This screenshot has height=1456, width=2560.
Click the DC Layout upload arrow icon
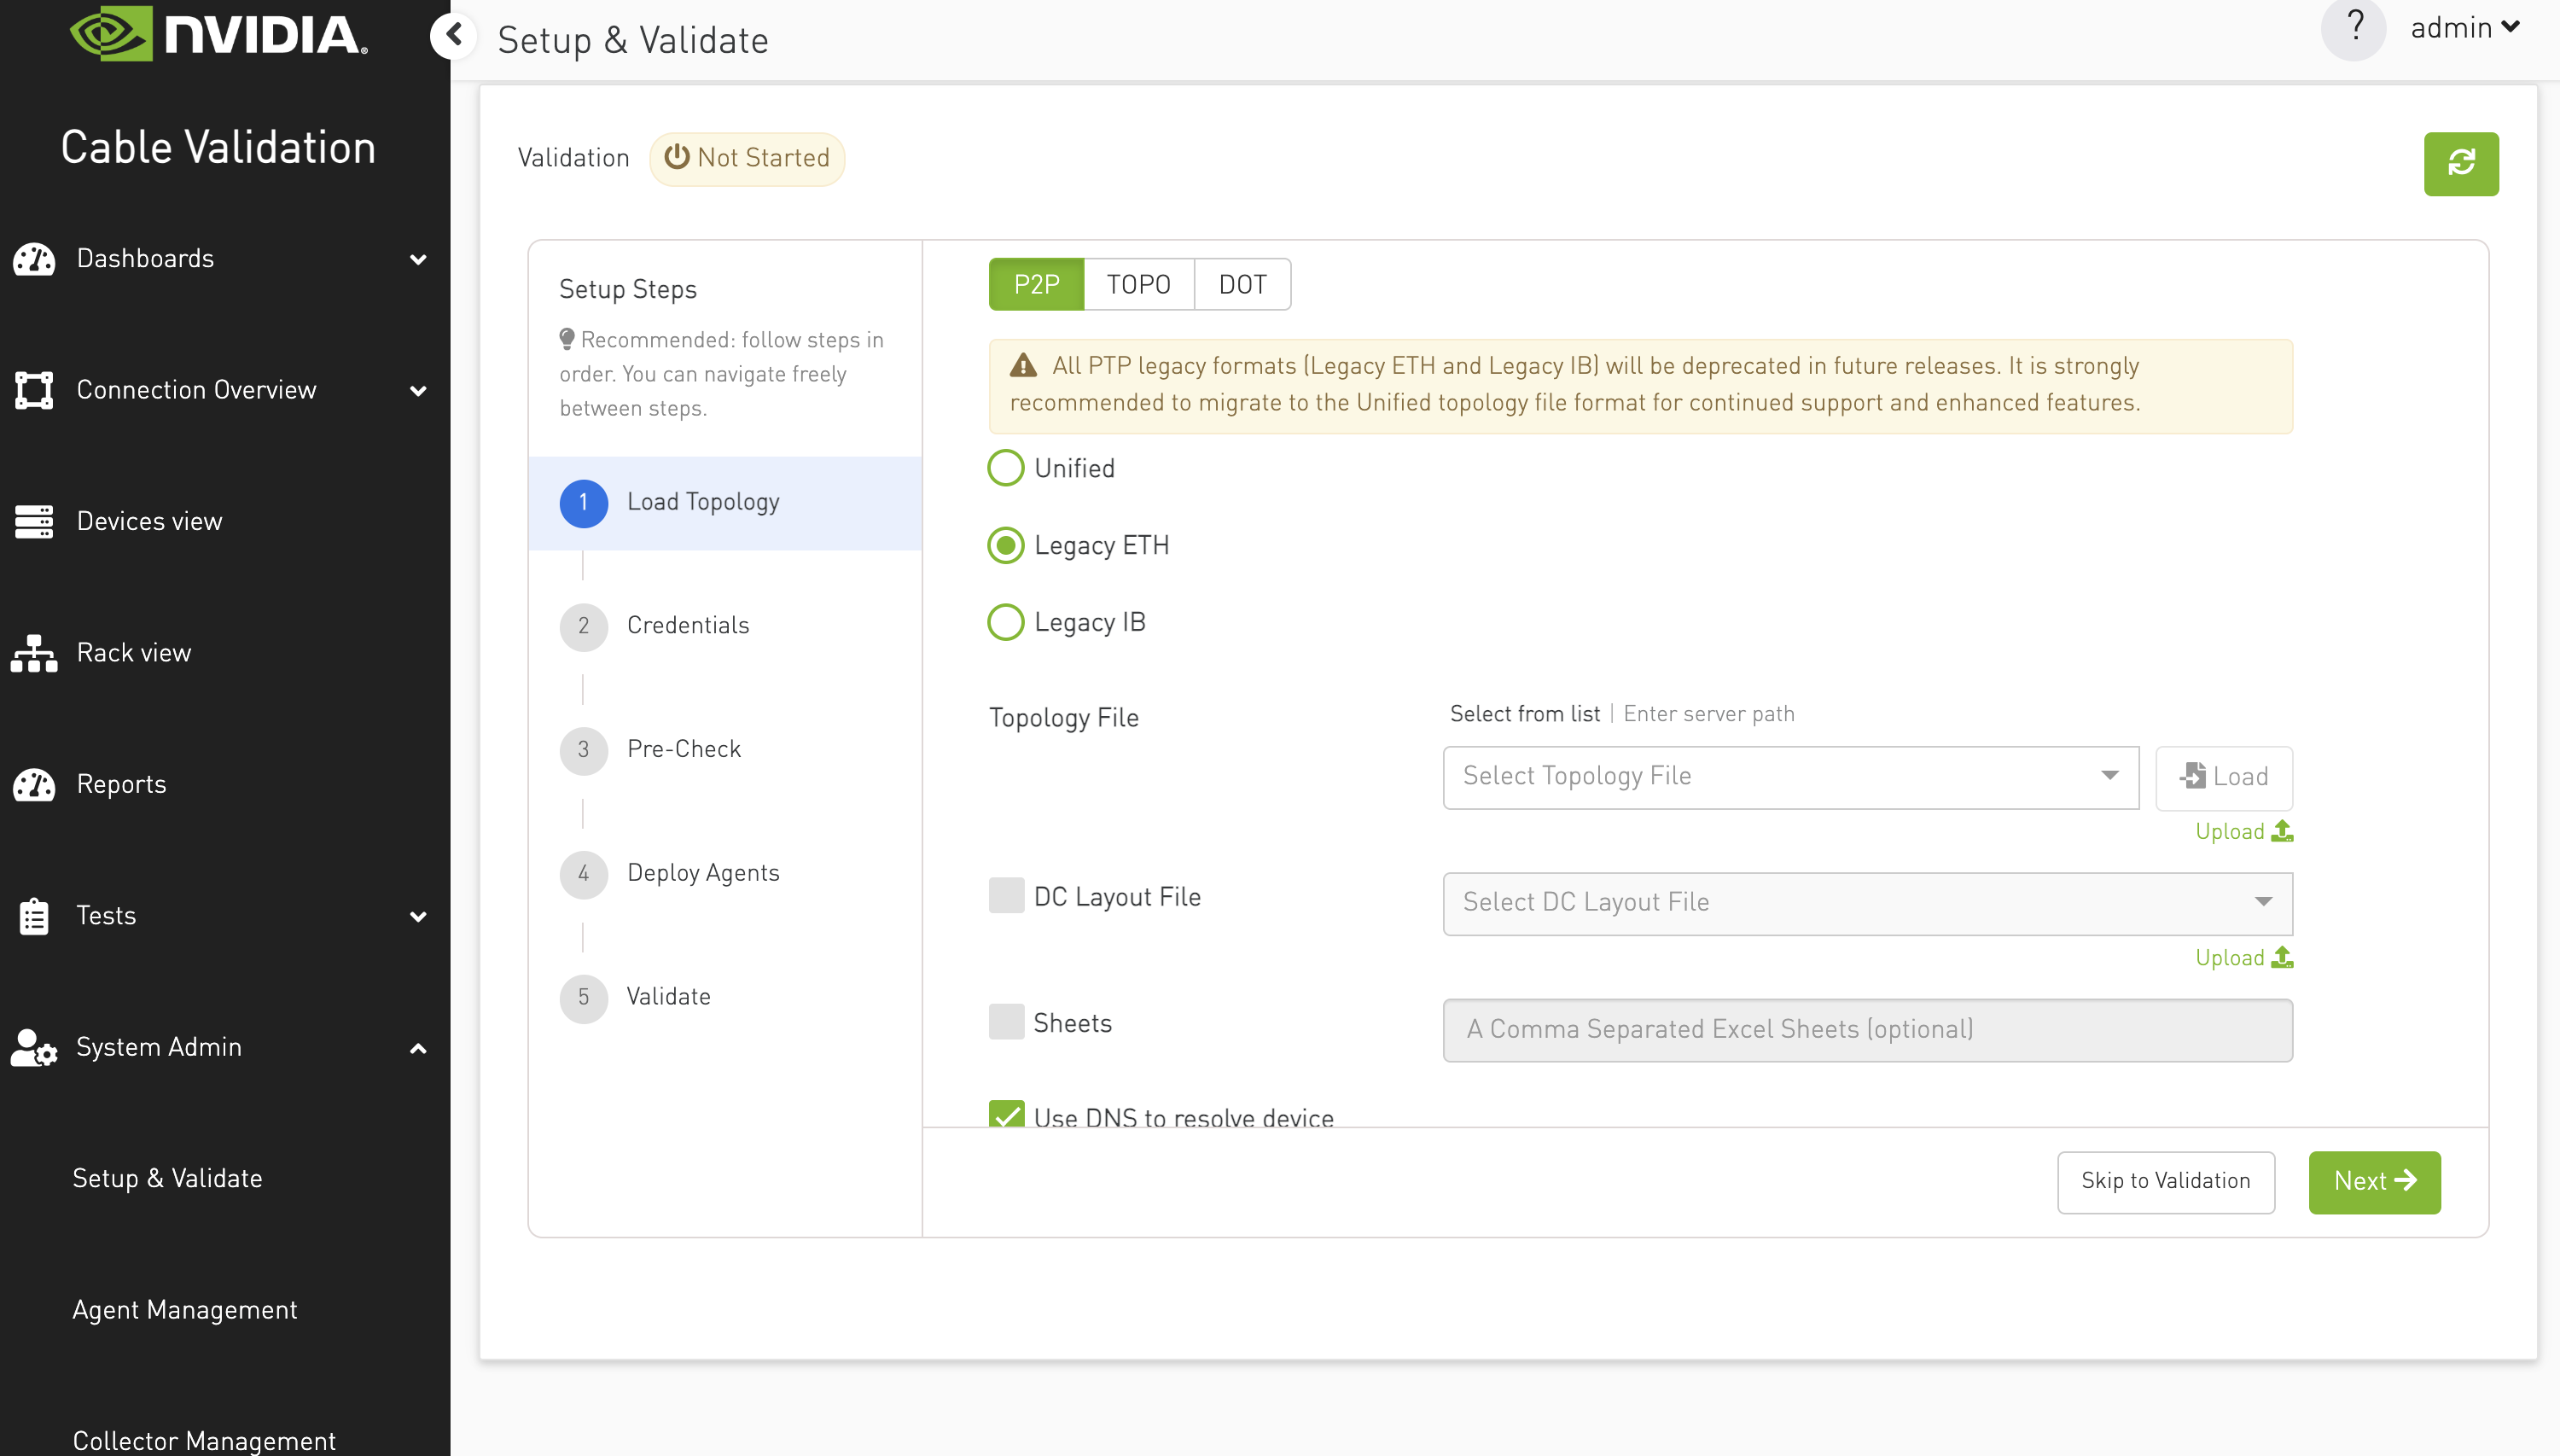pyautogui.click(x=2282, y=957)
